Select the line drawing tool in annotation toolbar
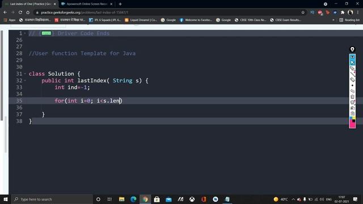Viewport: 363px width, 204px height. tap(352, 74)
